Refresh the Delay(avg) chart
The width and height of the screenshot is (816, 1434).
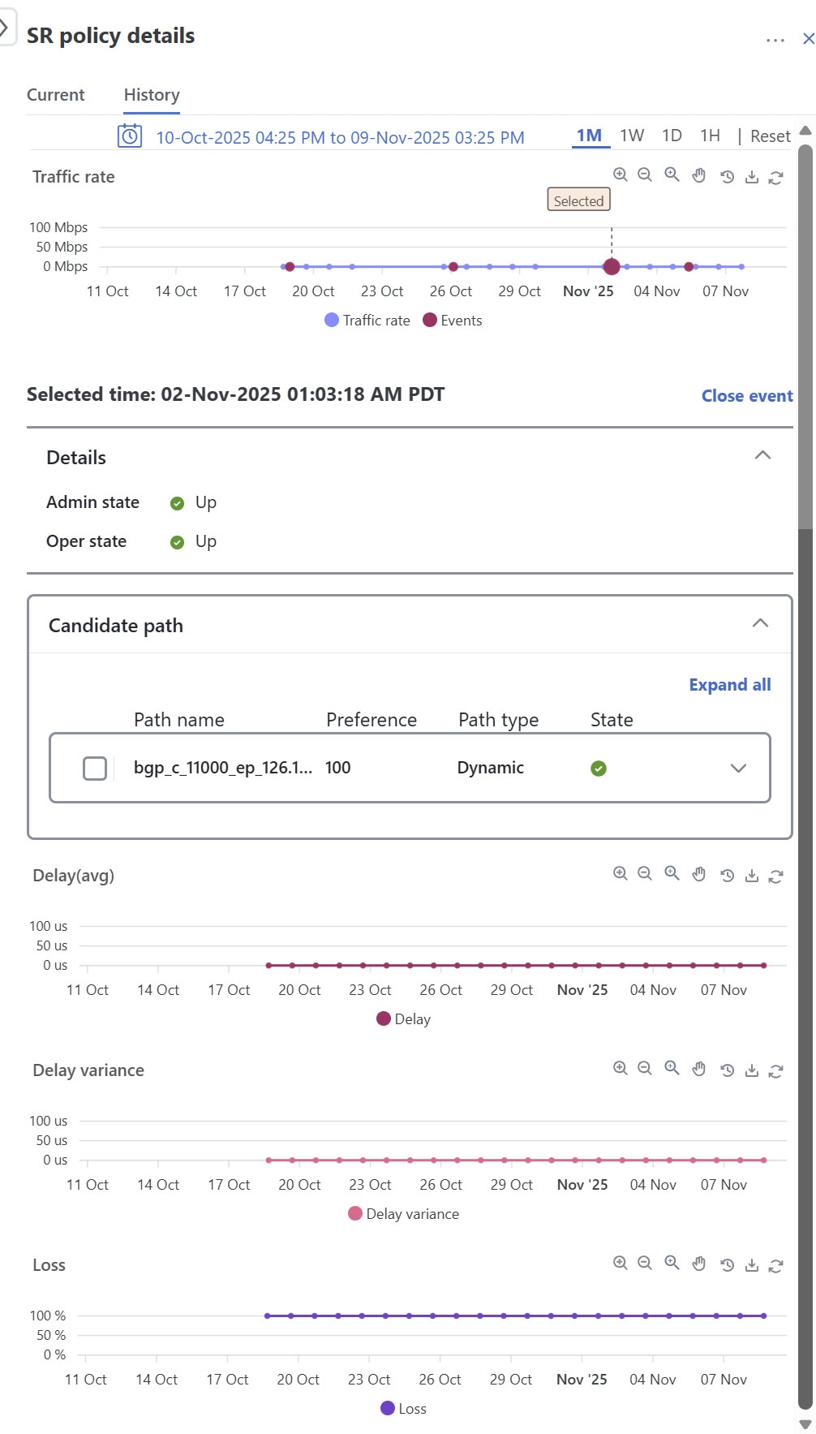point(775,876)
